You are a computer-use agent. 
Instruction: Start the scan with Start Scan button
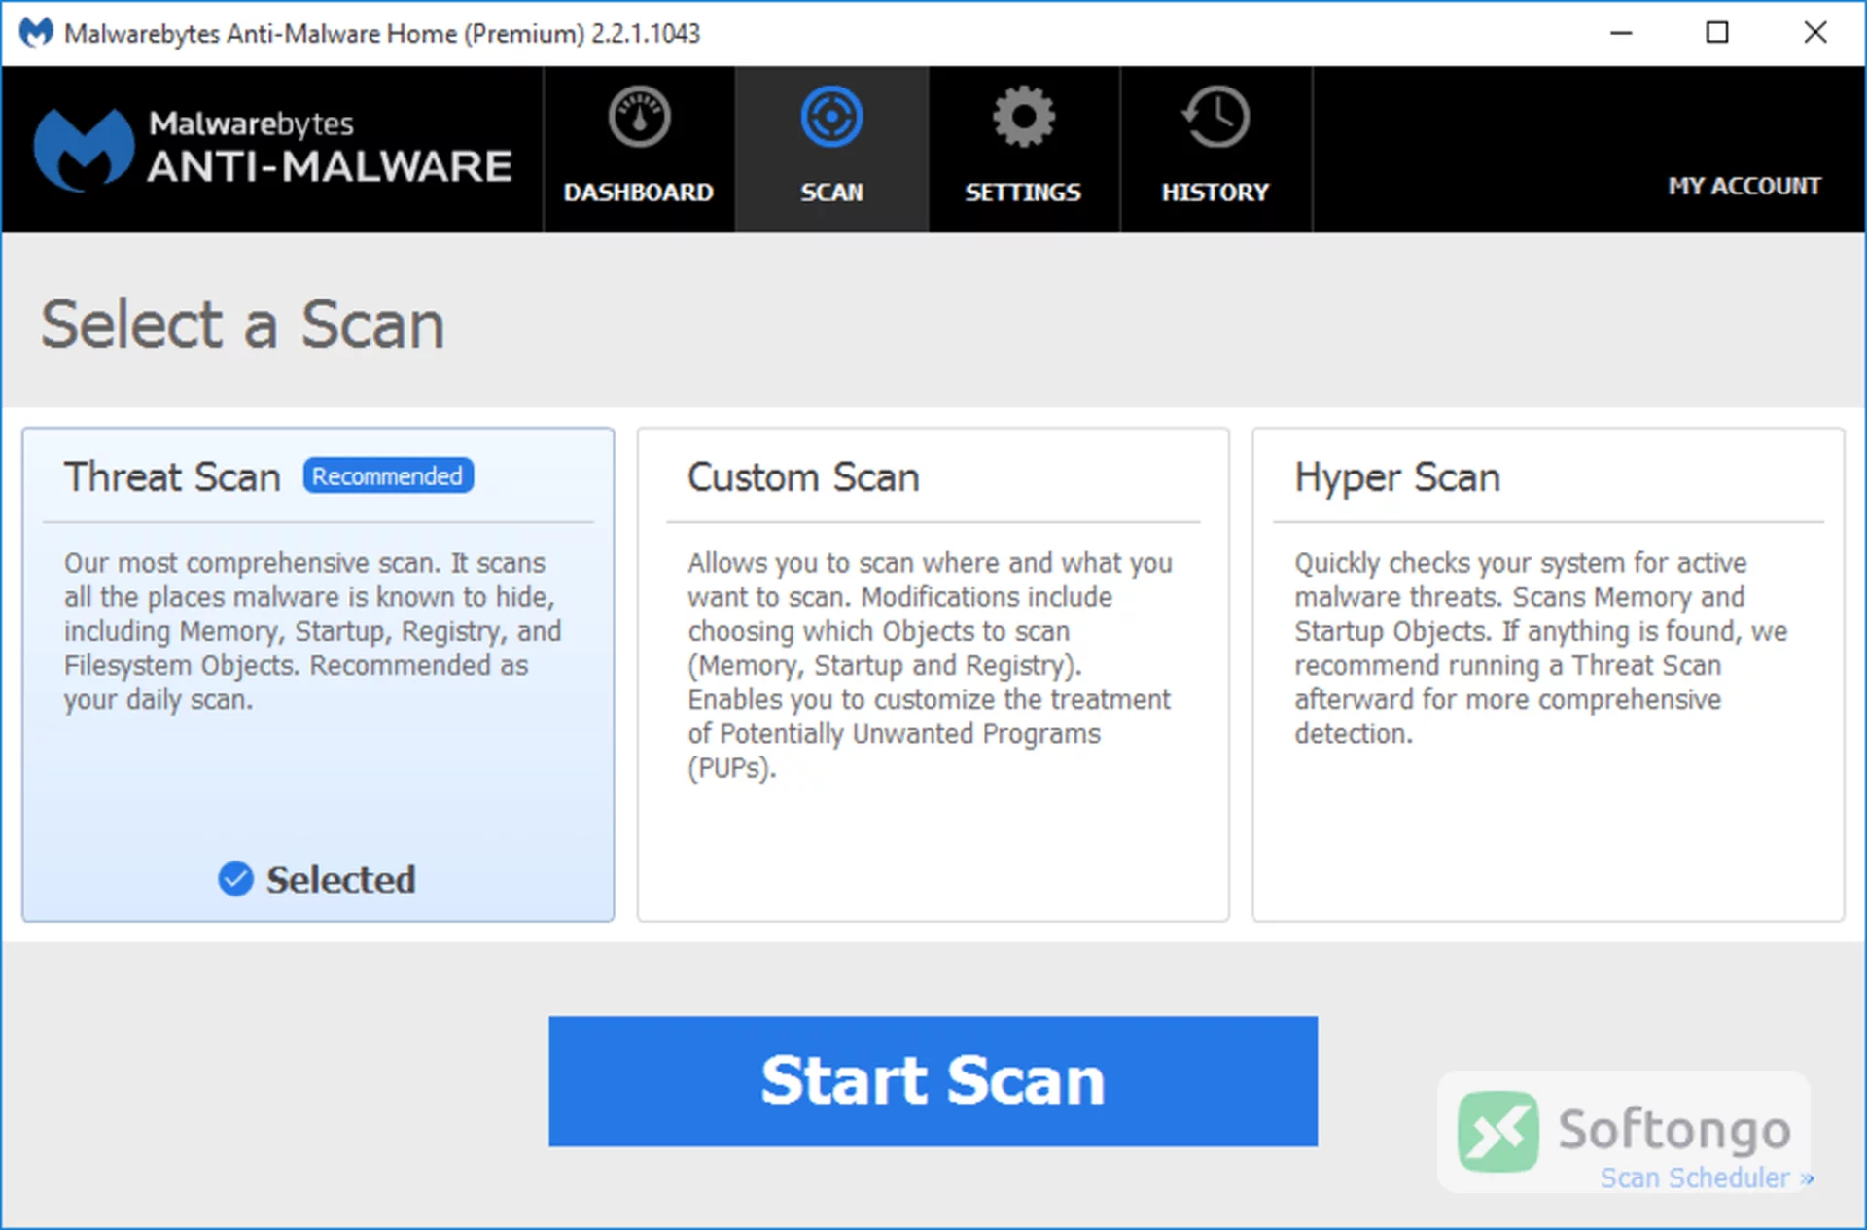(x=933, y=1081)
